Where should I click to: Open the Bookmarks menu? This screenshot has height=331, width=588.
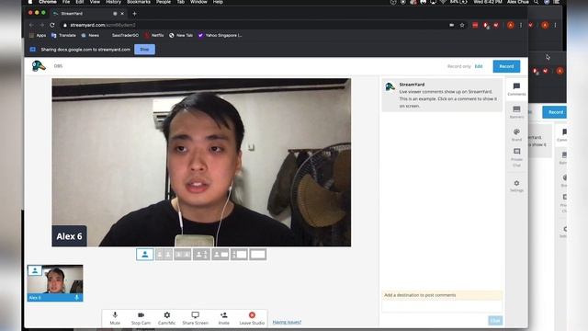139,2
